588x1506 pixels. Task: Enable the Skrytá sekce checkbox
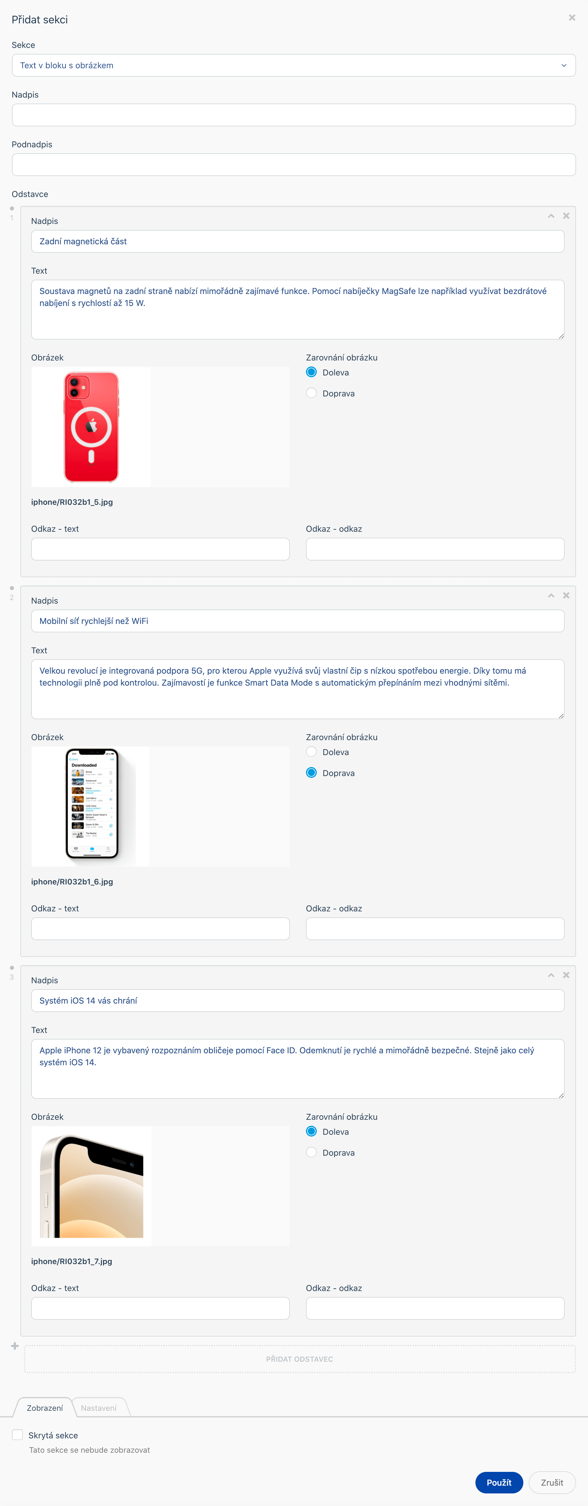(18, 1435)
